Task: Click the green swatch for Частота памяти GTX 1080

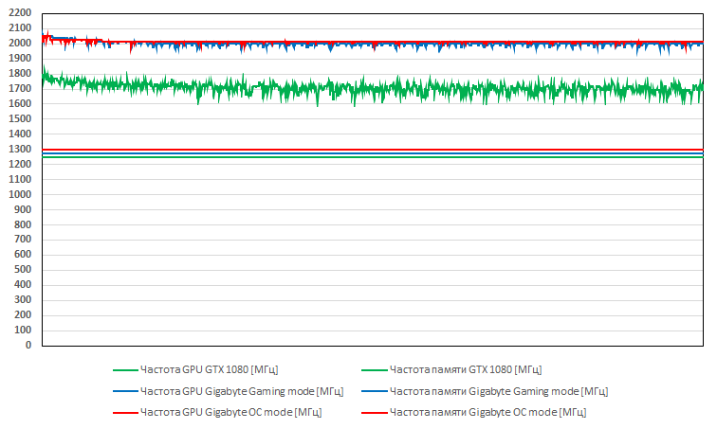Action: (x=375, y=369)
